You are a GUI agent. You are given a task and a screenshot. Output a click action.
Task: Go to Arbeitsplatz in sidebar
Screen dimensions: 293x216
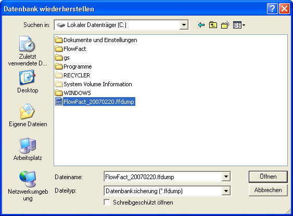click(28, 149)
